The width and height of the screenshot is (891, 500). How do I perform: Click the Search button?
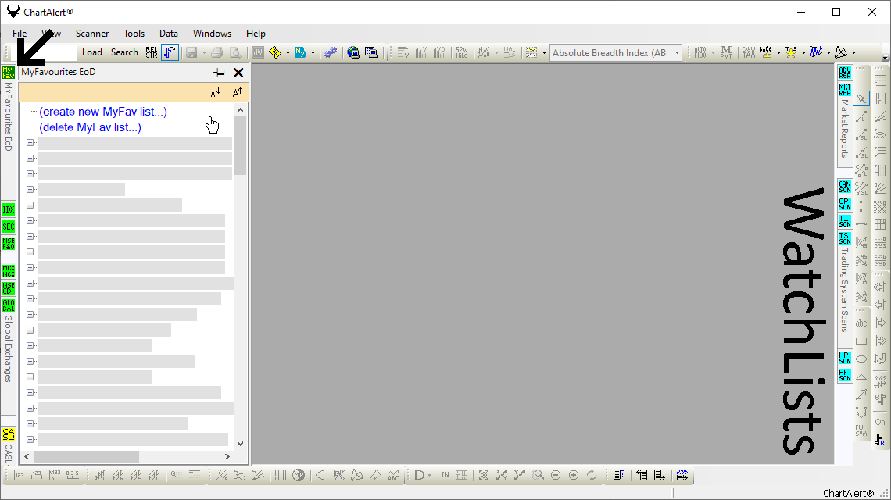click(124, 52)
